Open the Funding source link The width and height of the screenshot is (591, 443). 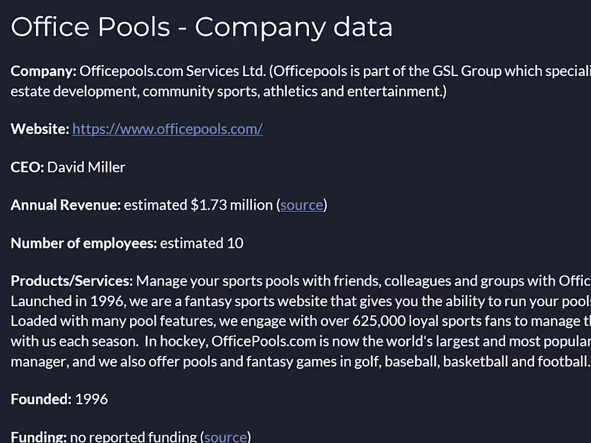pyautogui.click(x=226, y=437)
